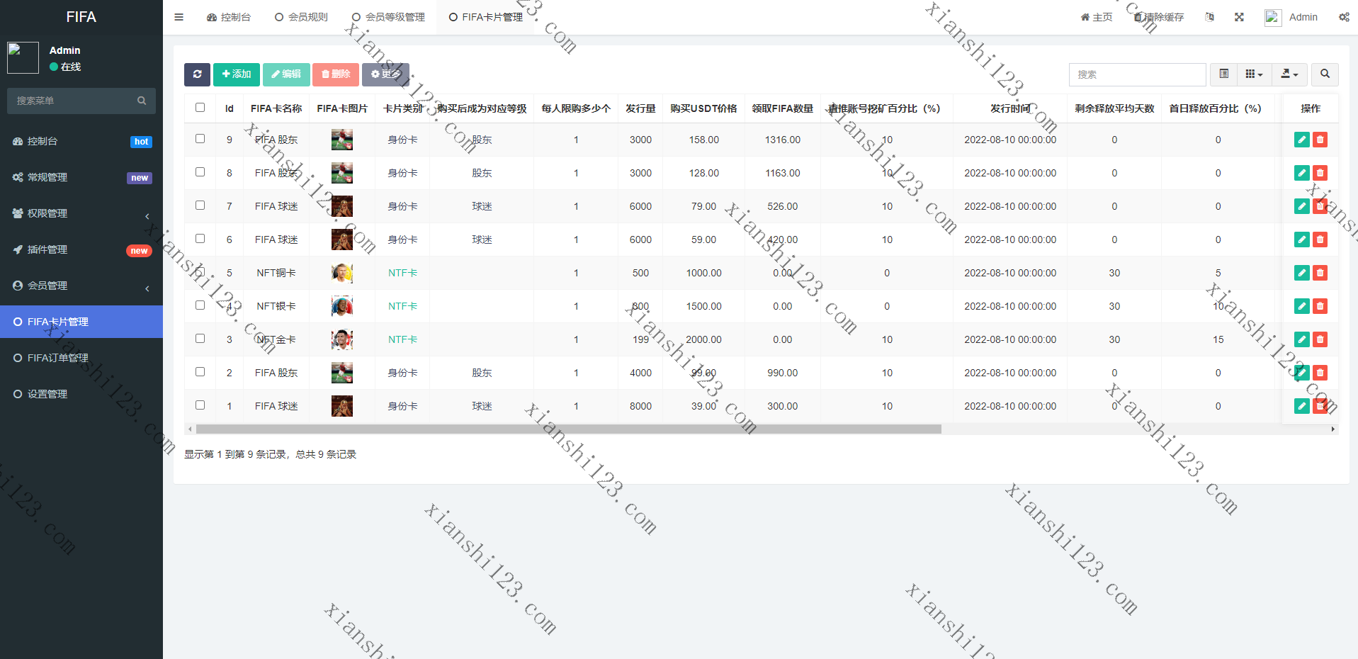Switch to the 控制台 tab
This screenshot has width=1358, height=659.
(x=228, y=17)
